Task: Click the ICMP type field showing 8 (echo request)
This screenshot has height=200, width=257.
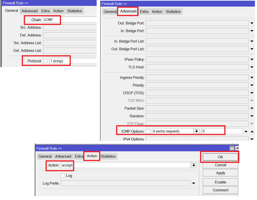Action: pyautogui.click(x=173, y=131)
